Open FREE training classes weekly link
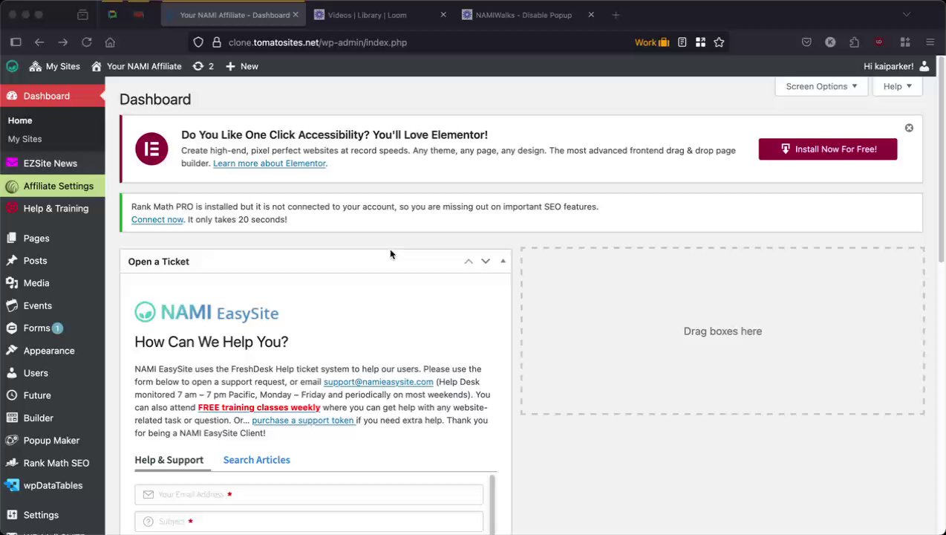This screenshot has height=535, width=946. click(x=259, y=407)
